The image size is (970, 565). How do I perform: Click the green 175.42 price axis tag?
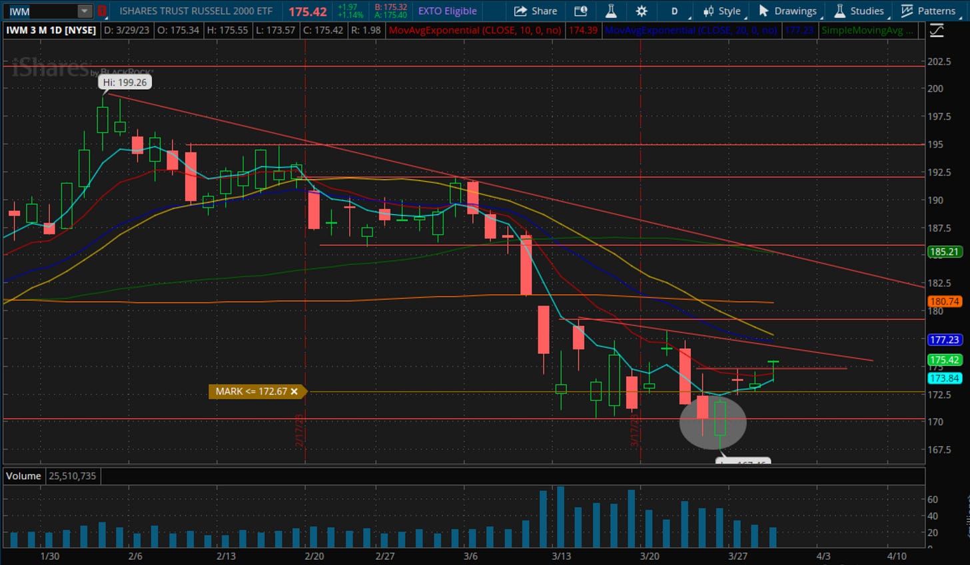[x=944, y=359]
